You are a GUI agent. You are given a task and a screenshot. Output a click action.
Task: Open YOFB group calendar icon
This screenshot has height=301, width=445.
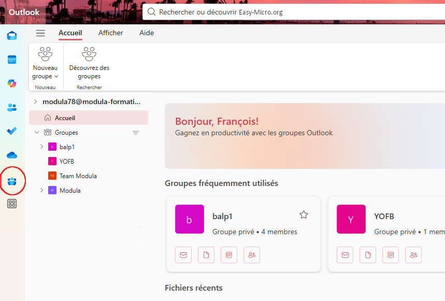click(x=391, y=255)
